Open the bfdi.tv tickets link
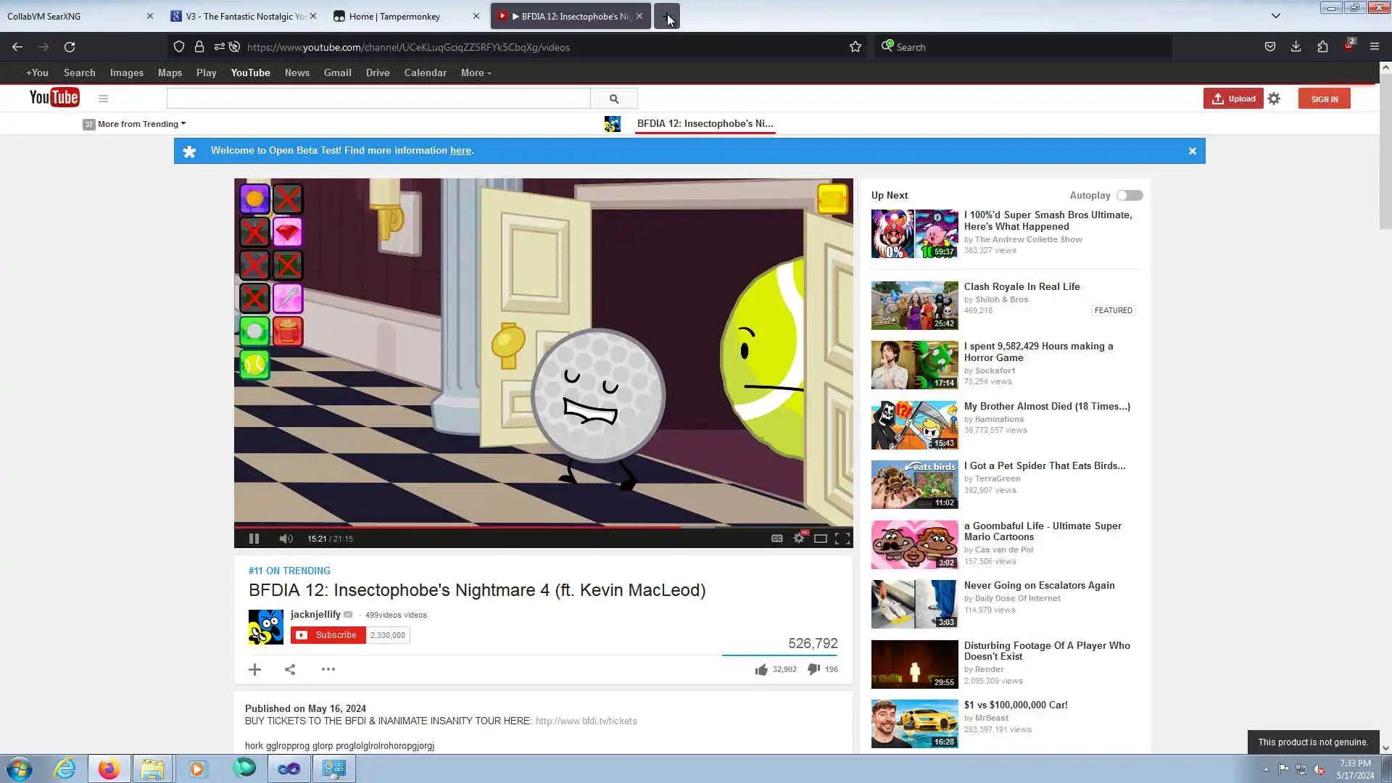The image size is (1392, 783). pos(586,721)
